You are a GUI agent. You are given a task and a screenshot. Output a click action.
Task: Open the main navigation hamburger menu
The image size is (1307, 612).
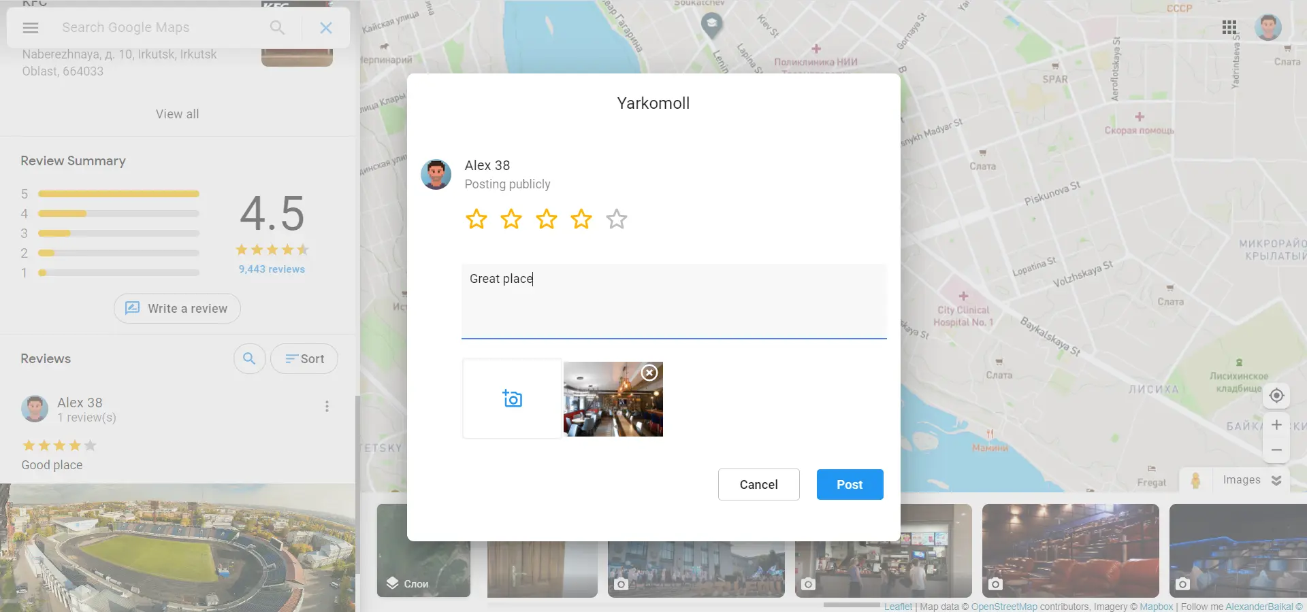pos(31,28)
